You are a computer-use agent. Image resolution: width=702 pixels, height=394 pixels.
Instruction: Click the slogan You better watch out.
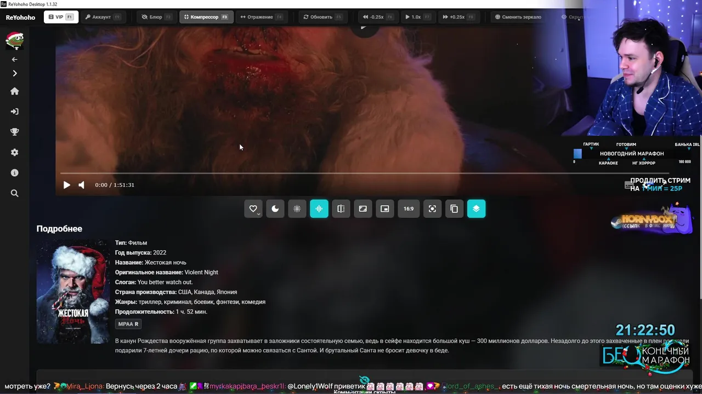(x=165, y=282)
